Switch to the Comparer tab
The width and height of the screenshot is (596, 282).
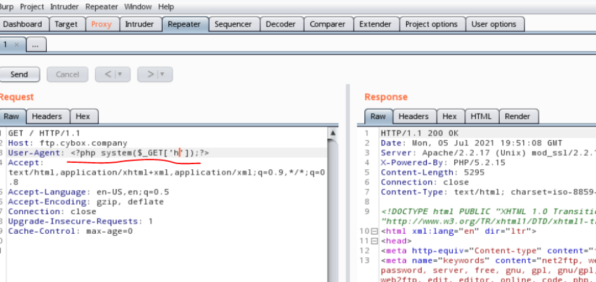tap(327, 24)
